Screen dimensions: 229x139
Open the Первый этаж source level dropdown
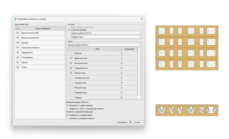139,37
